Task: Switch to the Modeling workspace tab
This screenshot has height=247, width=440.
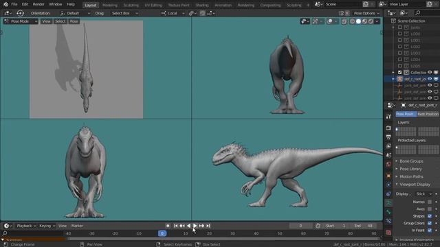Action: pyautogui.click(x=110, y=5)
